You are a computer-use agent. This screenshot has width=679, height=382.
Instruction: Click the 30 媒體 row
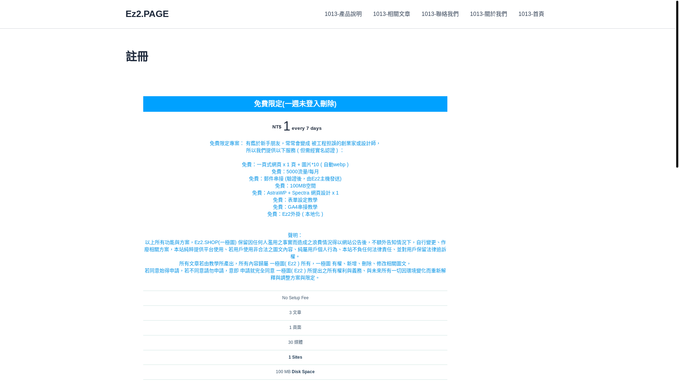pos(295,343)
